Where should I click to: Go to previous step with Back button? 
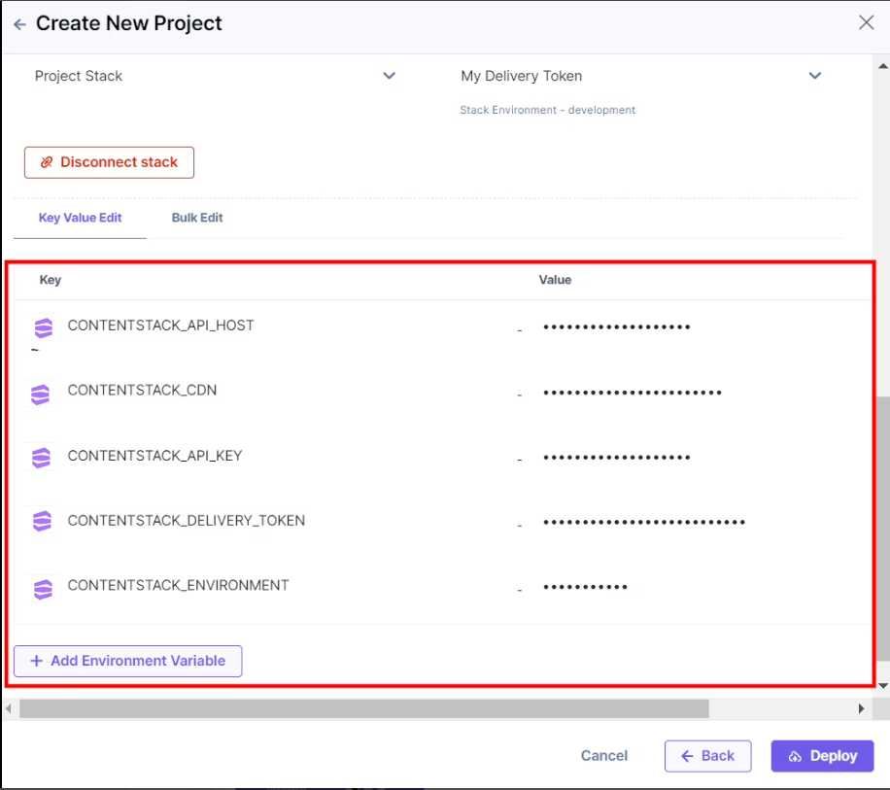click(x=707, y=756)
